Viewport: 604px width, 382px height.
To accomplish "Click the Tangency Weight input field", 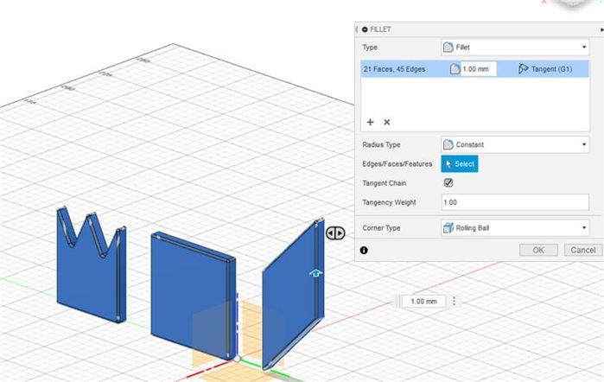I will pos(515,202).
